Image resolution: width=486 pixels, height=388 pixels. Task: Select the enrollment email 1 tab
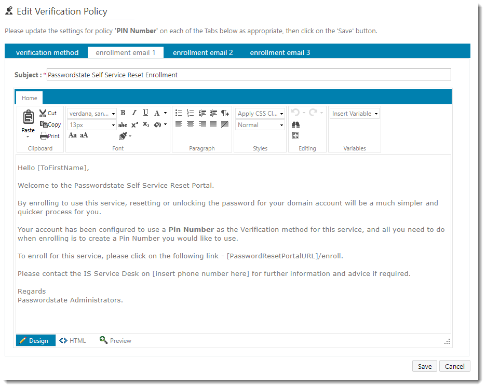click(126, 52)
